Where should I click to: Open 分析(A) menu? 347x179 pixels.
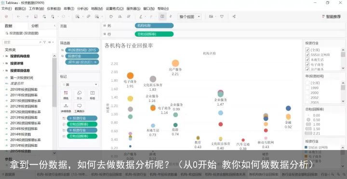pos(82,9)
